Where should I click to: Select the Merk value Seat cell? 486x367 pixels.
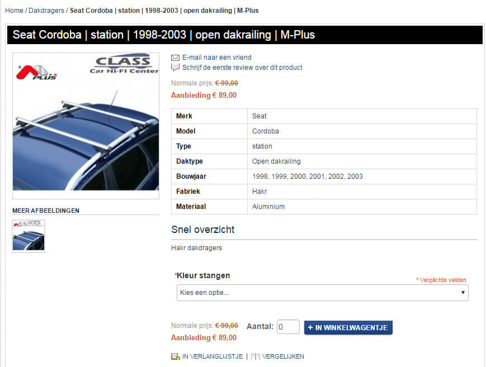tap(362, 116)
